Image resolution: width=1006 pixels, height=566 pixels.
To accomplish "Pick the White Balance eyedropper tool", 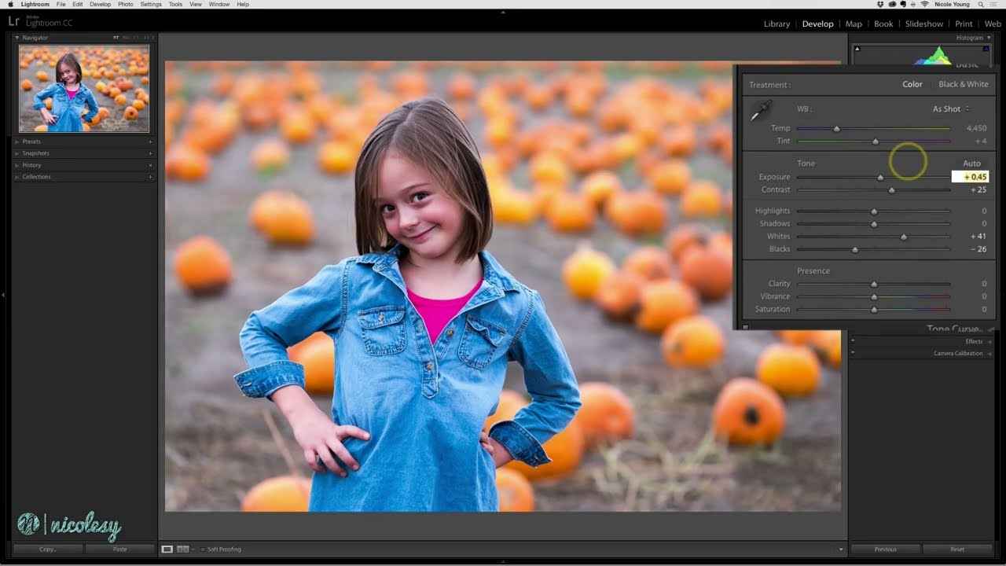I will (760, 112).
